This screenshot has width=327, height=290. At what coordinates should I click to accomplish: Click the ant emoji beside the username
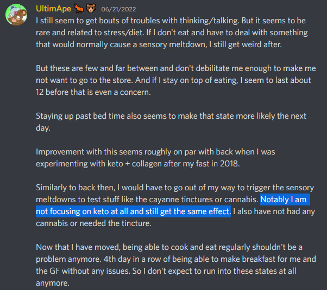(x=80, y=8)
